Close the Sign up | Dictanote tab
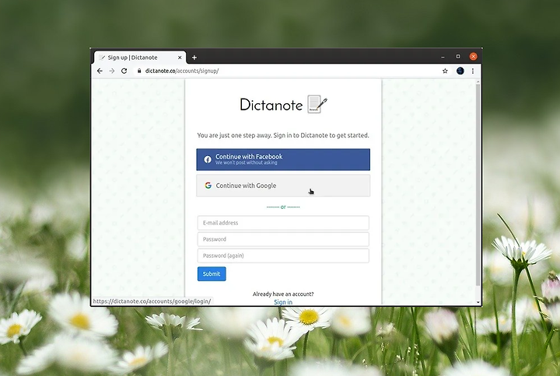This screenshot has height=376, width=560. tap(180, 57)
